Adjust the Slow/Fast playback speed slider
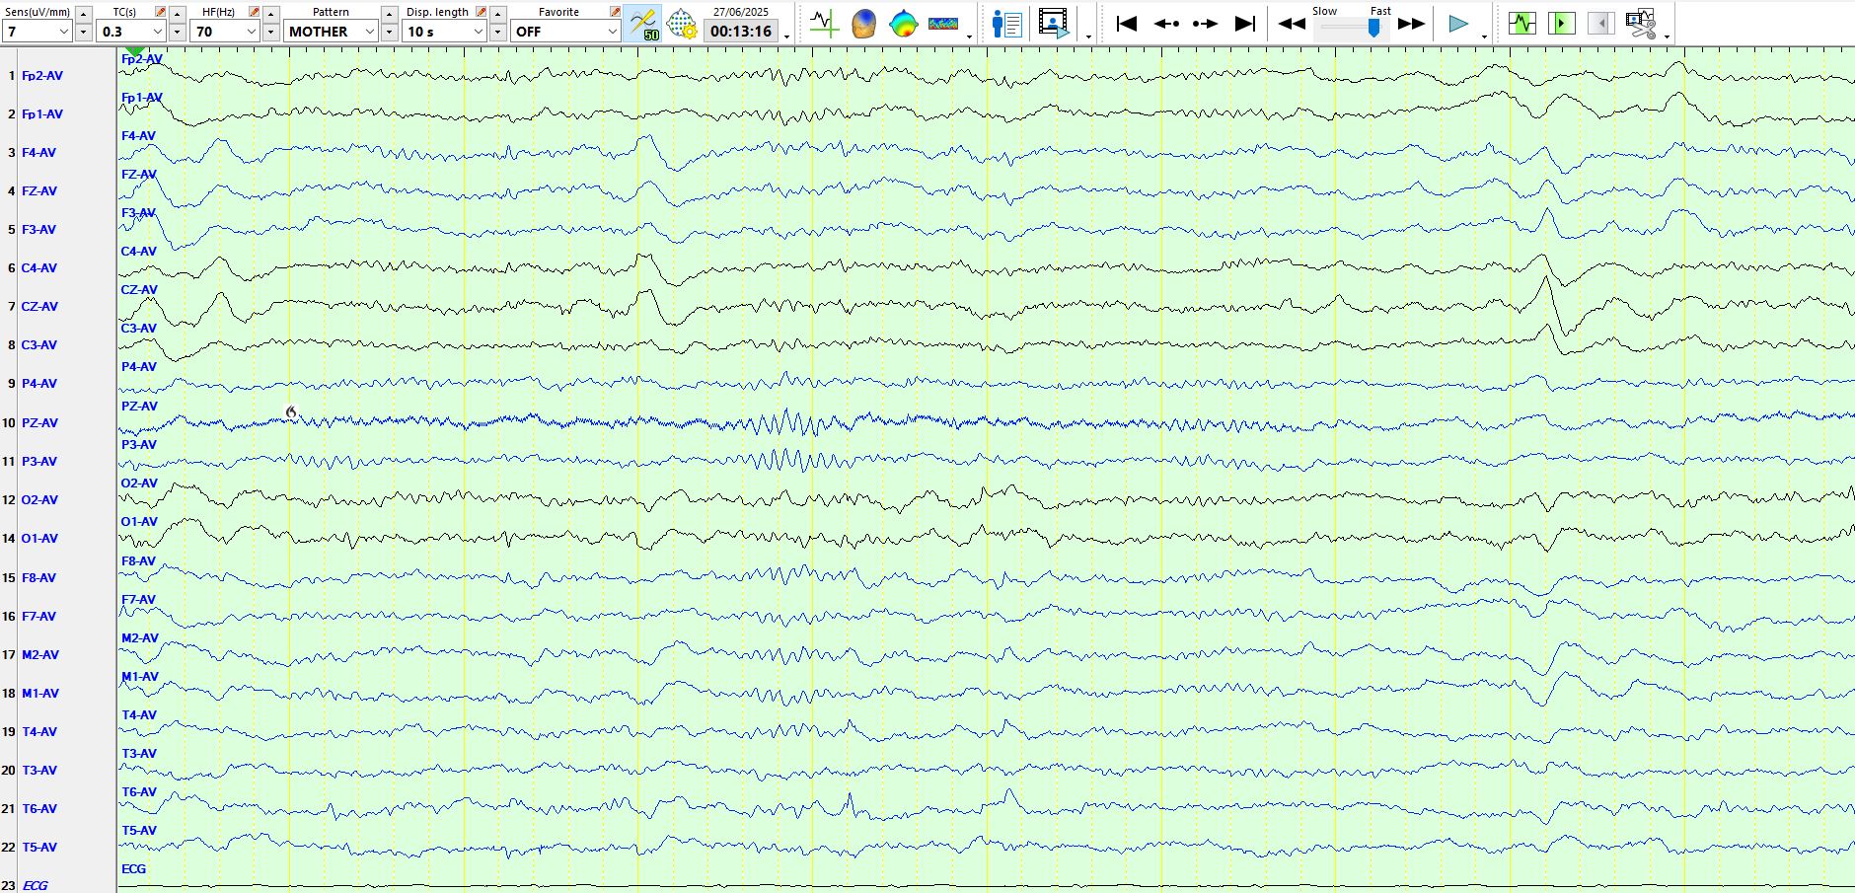 [1373, 29]
